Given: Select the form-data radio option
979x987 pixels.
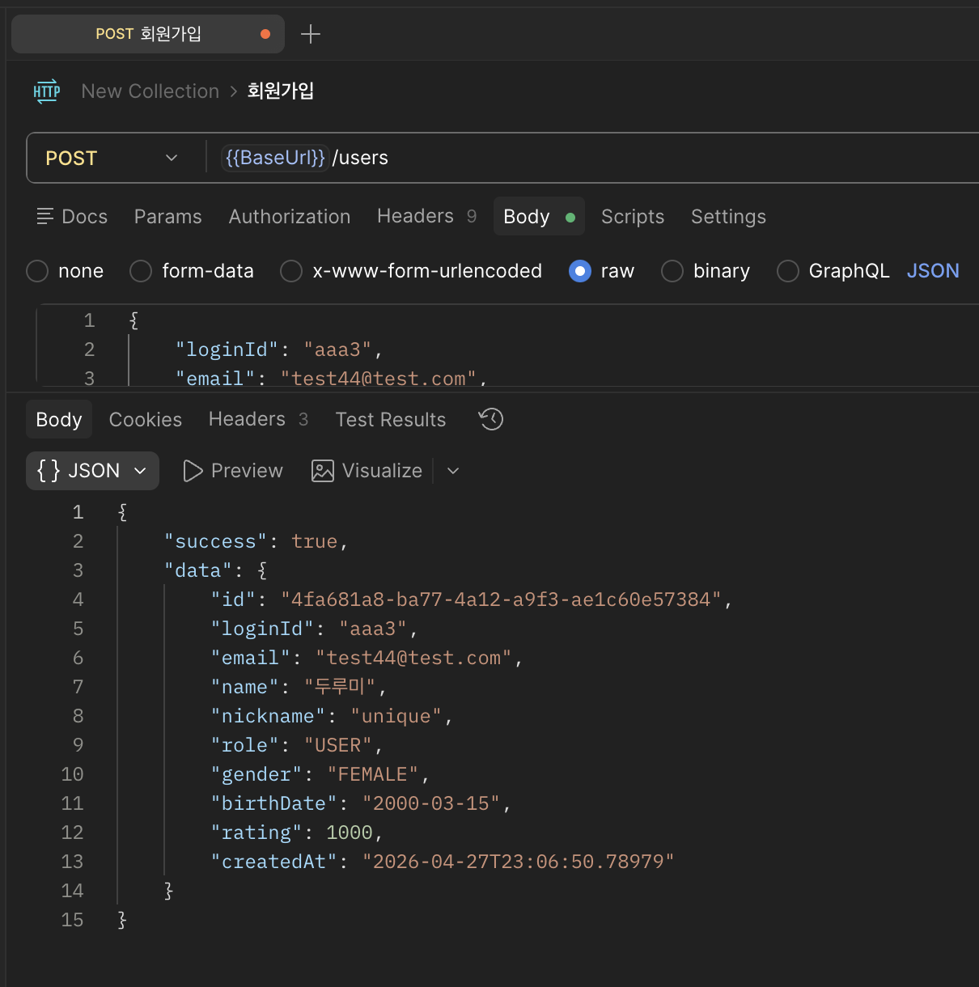Looking at the screenshot, I should click(x=141, y=271).
